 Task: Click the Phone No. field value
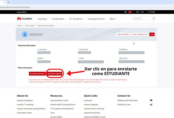pyautogui.click(x=131, y=62)
